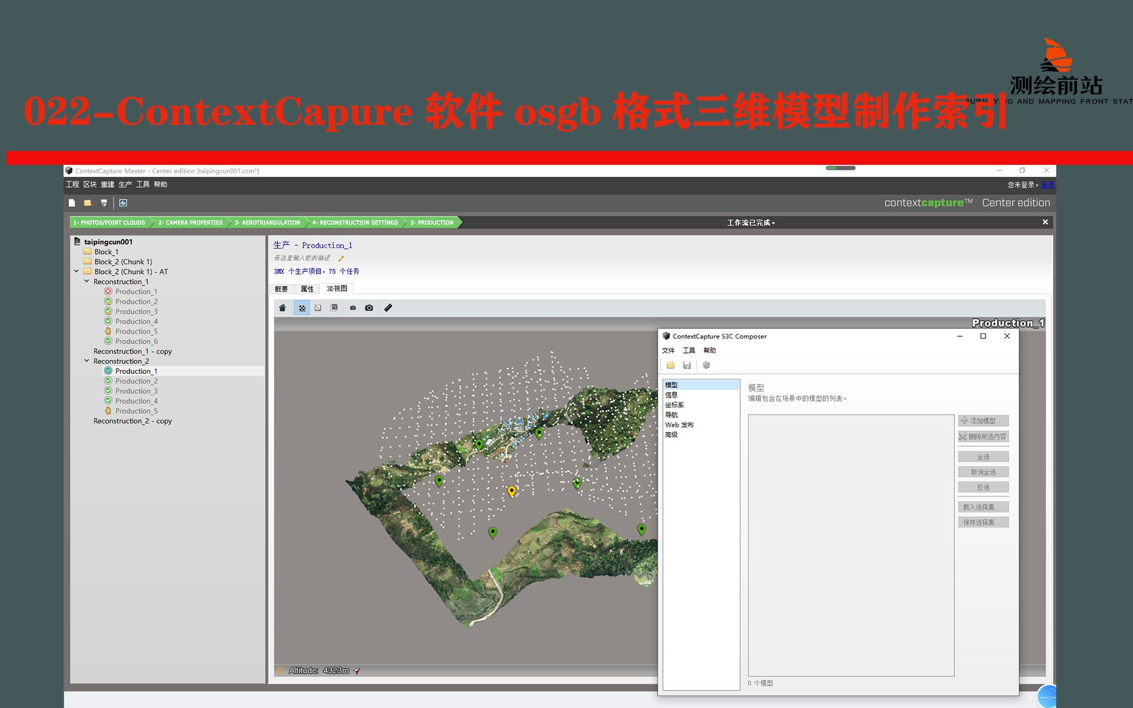Click the cube preview icon in S3C Composer
The image size is (1133, 708).
(x=706, y=366)
